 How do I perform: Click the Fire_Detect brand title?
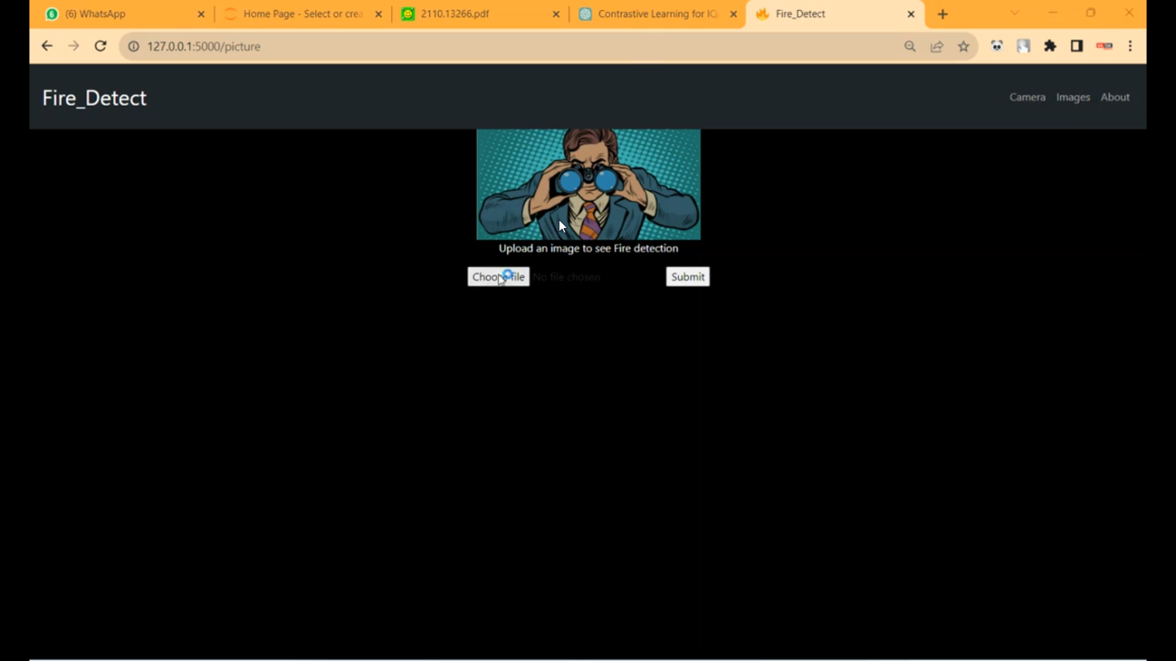tap(94, 98)
